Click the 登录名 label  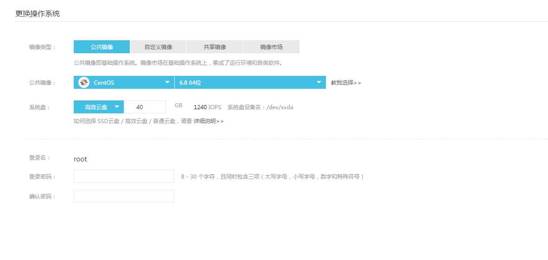coord(39,158)
